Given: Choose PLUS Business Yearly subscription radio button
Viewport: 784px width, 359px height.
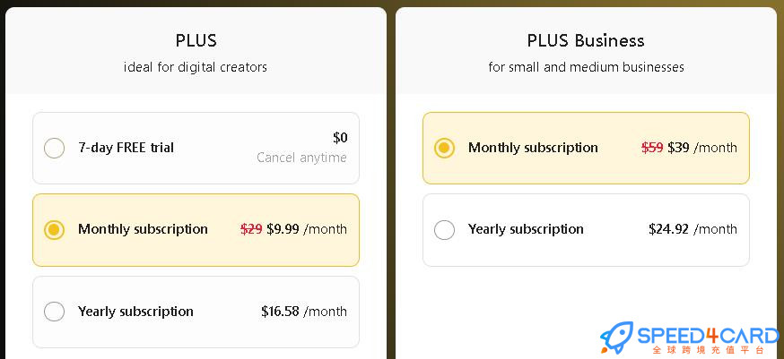Looking at the screenshot, I should pyautogui.click(x=444, y=230).
